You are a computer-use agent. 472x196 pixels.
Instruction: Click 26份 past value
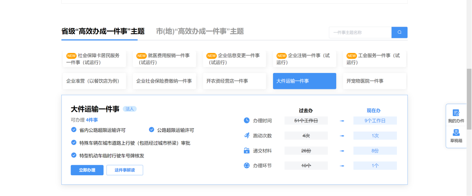click(306, 151)
